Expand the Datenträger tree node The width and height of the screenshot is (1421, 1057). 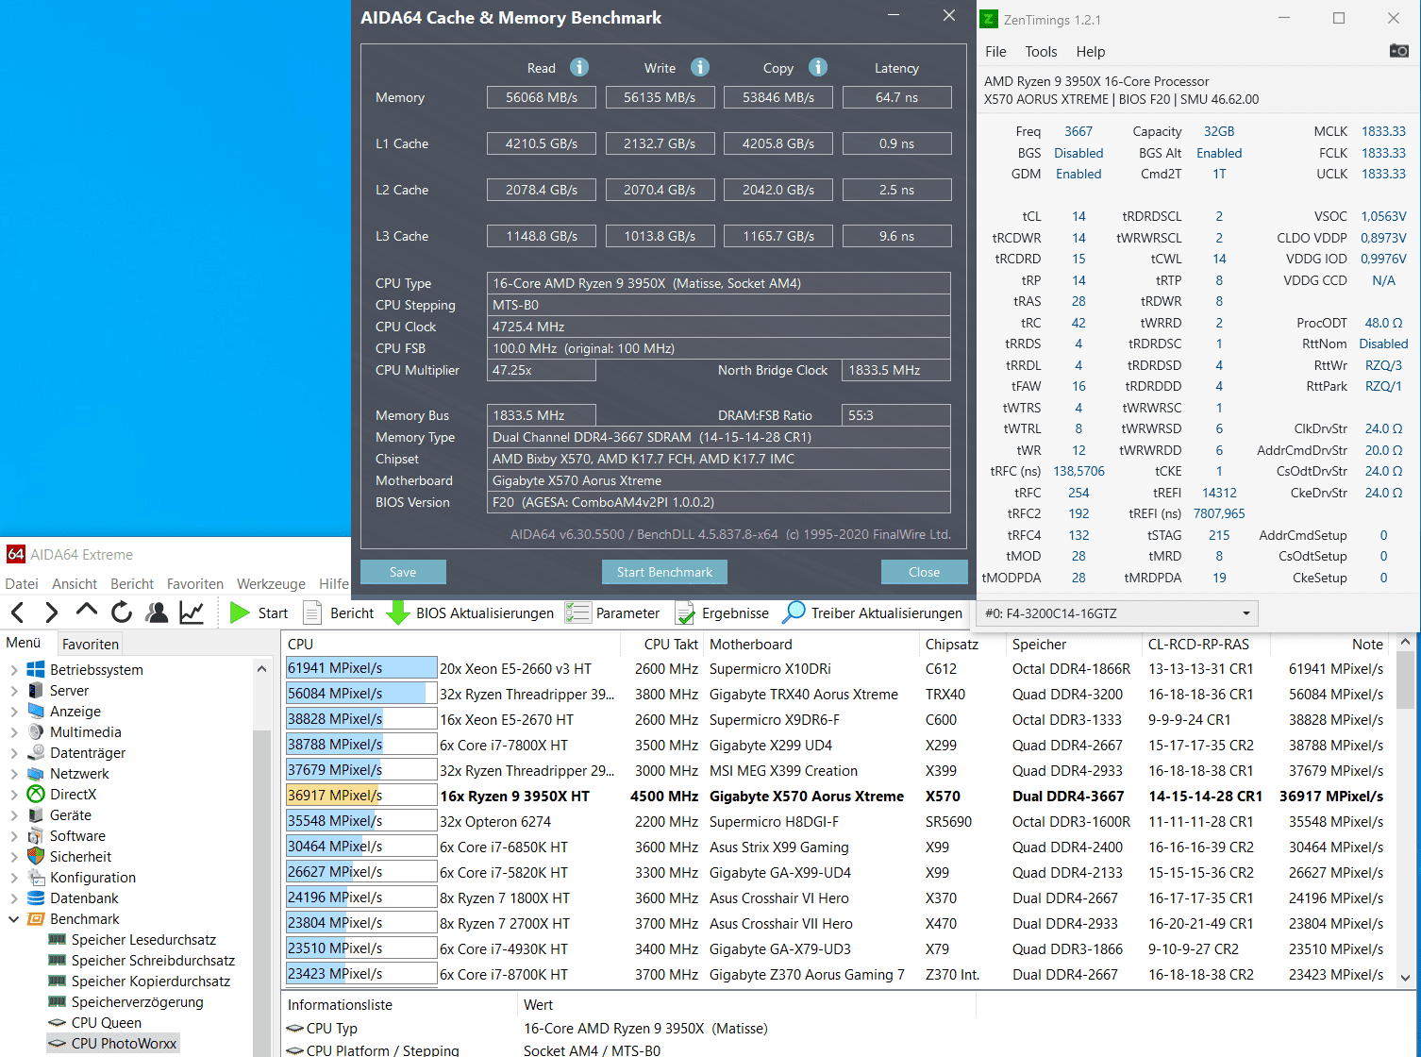13,753
